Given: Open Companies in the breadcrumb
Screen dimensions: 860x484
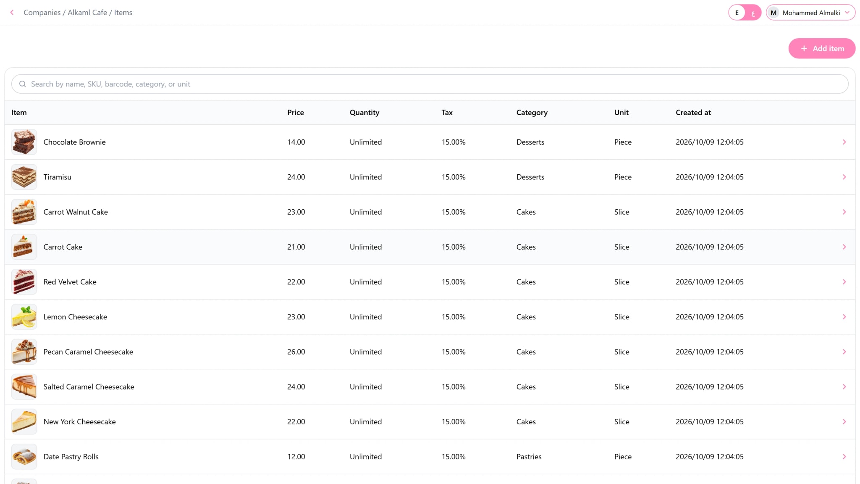Looking at the screenshot, I should tap(42, 13).
